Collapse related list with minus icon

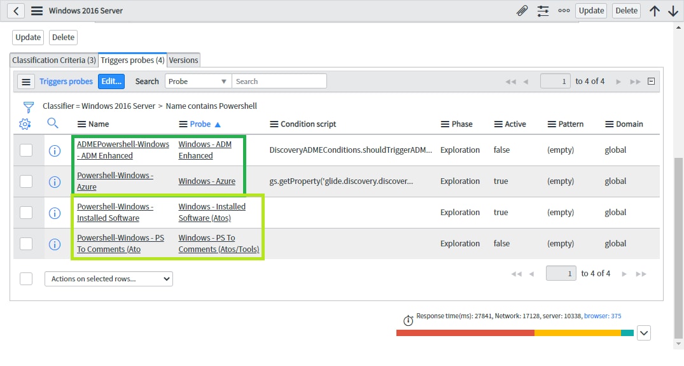(652, 81)
